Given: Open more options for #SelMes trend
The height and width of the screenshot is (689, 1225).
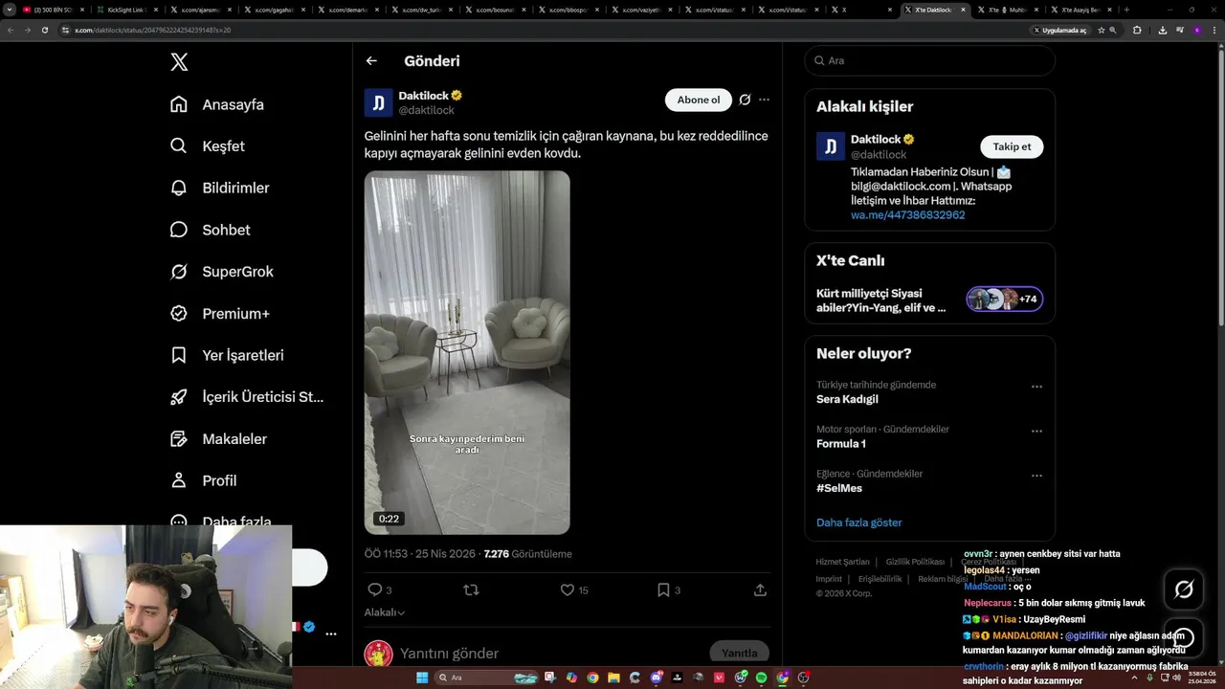Looking at the screenshot, I should click(1036, 475).
